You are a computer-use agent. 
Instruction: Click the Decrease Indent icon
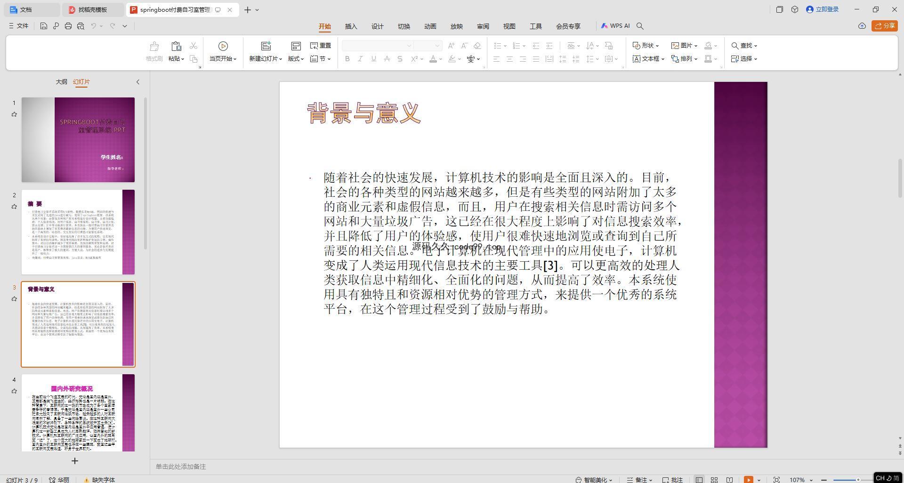coord(536,46)
